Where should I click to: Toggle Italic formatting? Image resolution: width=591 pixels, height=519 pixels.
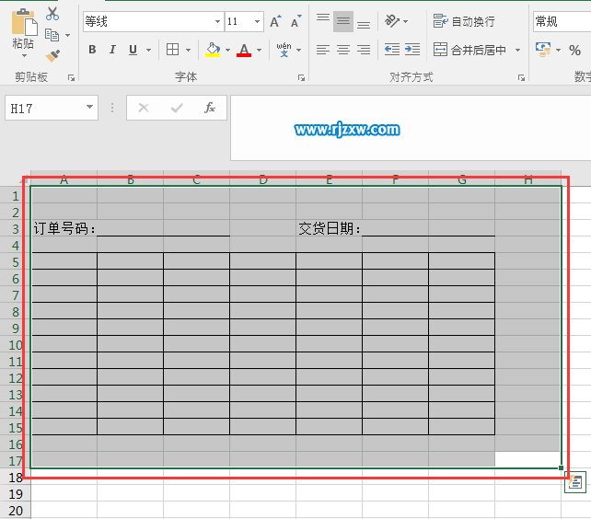click(x=112, y=50)
